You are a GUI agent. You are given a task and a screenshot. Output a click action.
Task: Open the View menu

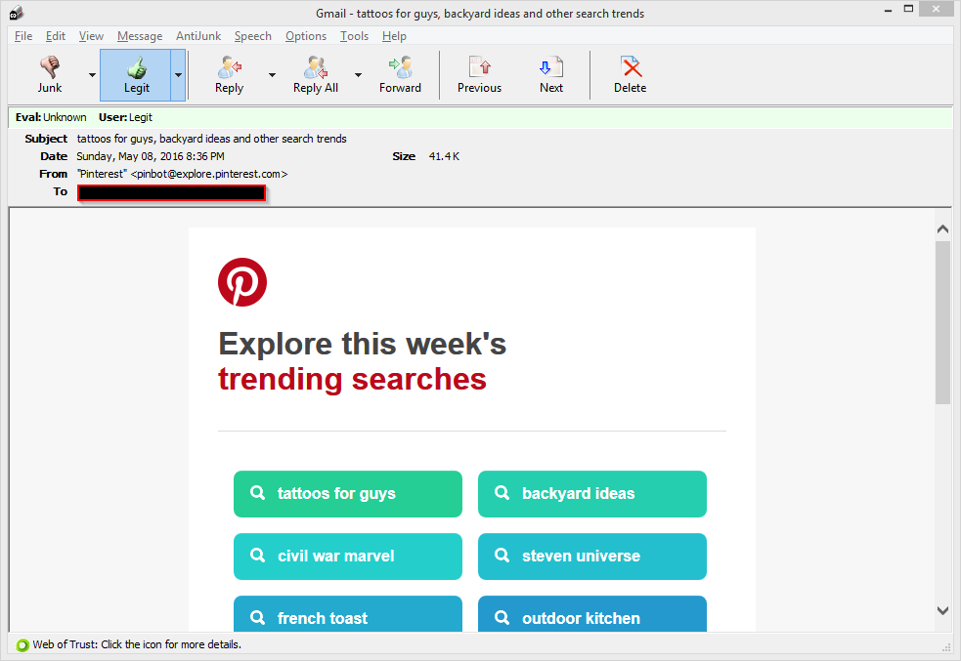[x=91, y=36]
